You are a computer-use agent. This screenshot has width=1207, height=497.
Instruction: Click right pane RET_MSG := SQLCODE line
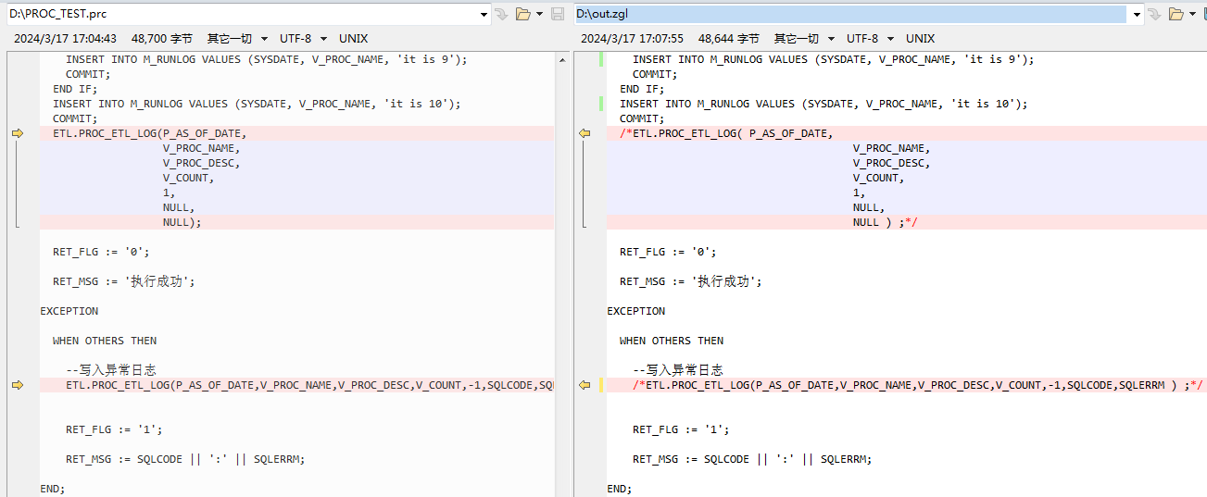752,459
